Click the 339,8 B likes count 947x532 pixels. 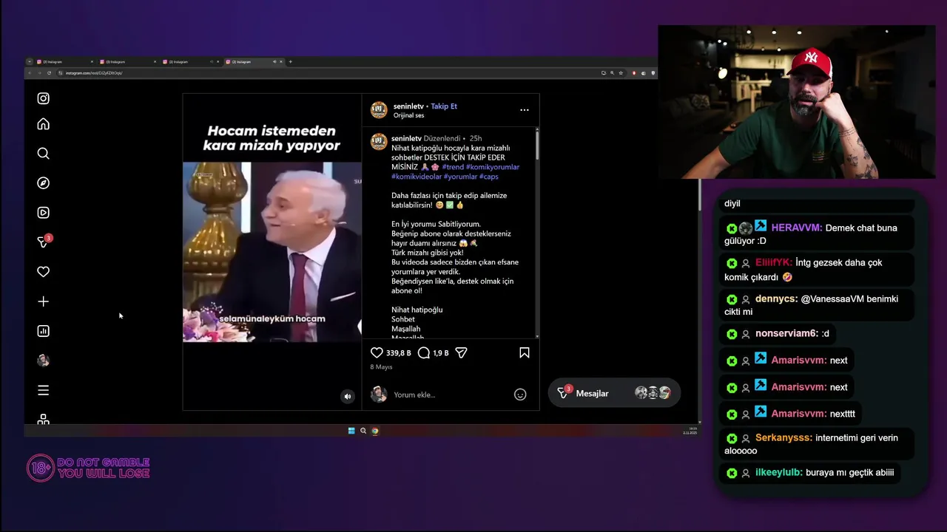tap(399, 353)
